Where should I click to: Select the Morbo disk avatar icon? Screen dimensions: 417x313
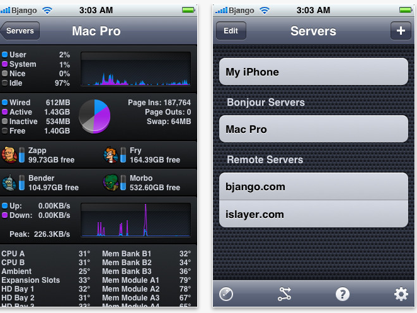[111, 183]
